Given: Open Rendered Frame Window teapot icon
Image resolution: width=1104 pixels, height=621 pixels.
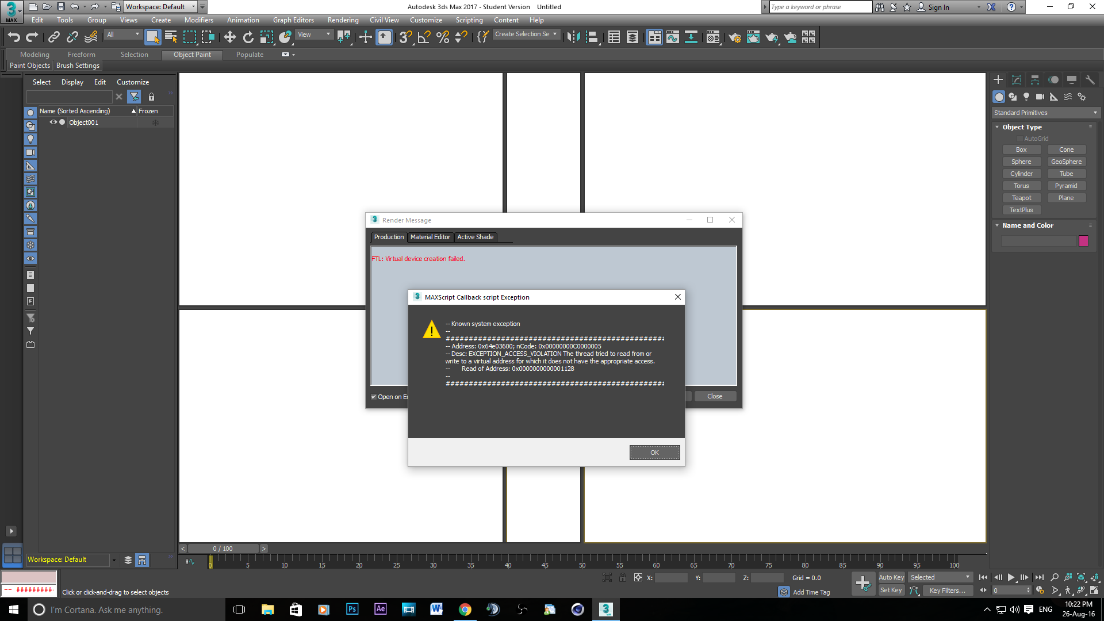Looking at the screenshot, I should point(753,37).
